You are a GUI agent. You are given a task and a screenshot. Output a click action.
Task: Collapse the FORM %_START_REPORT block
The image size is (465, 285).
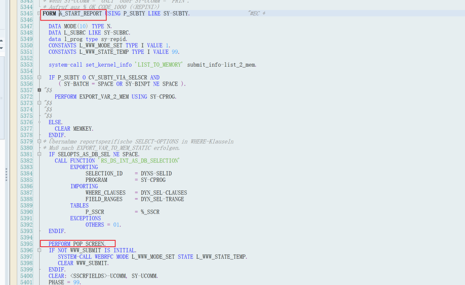pyautogui.click(x=39, y=13)
